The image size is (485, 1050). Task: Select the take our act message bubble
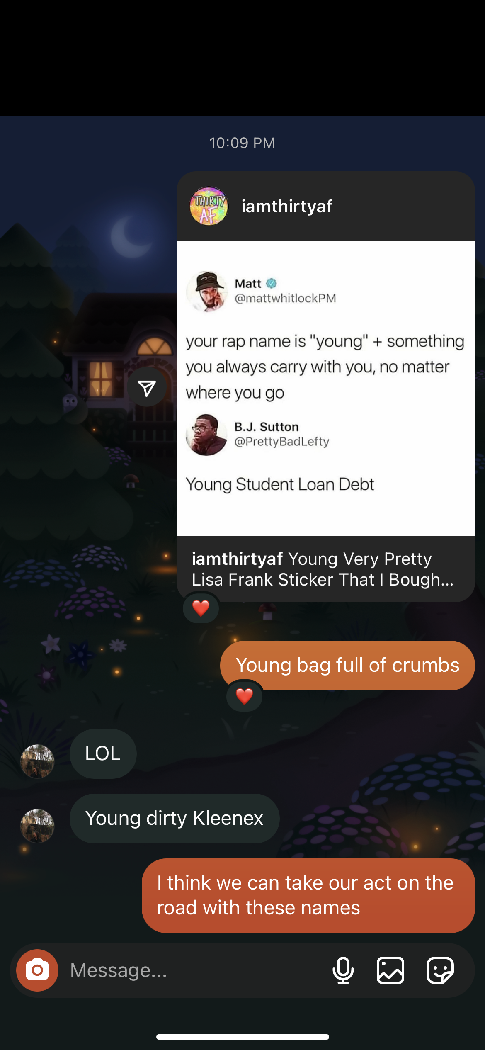[308, 895]
